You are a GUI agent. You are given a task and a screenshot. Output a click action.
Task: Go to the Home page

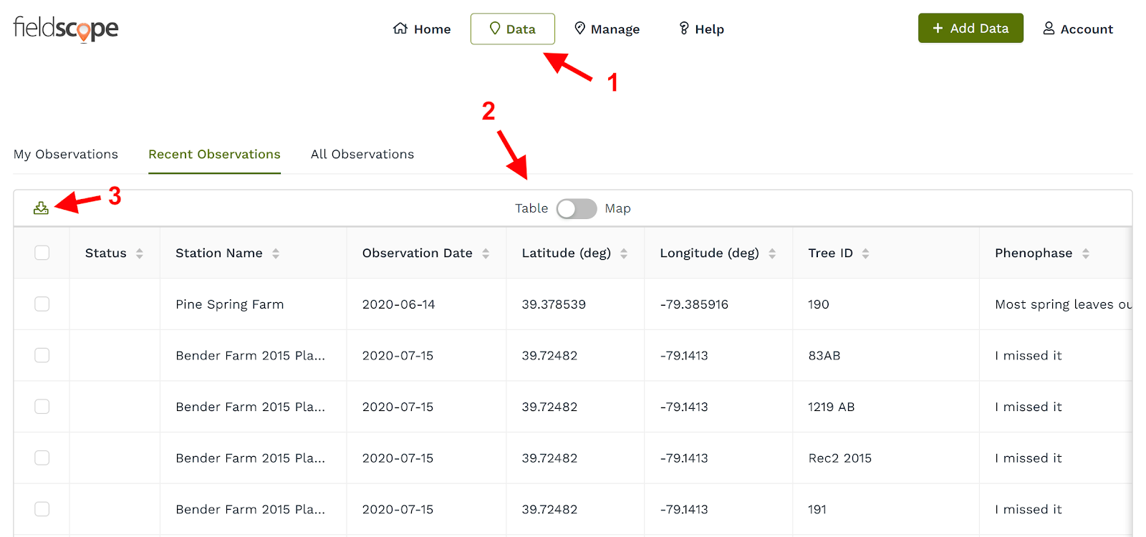(x=422, y=29)
